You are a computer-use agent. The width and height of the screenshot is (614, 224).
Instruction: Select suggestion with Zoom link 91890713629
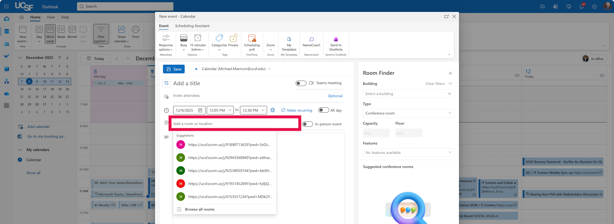pos(225,145)
